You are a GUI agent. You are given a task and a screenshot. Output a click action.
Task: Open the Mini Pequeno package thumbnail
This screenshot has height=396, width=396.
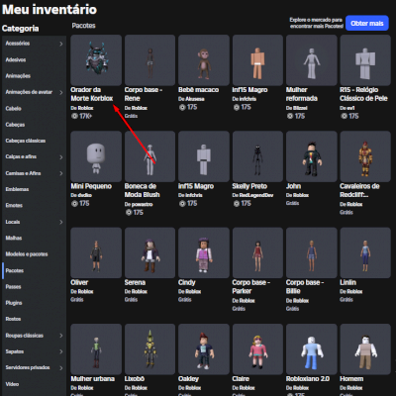tap(96, 156)
